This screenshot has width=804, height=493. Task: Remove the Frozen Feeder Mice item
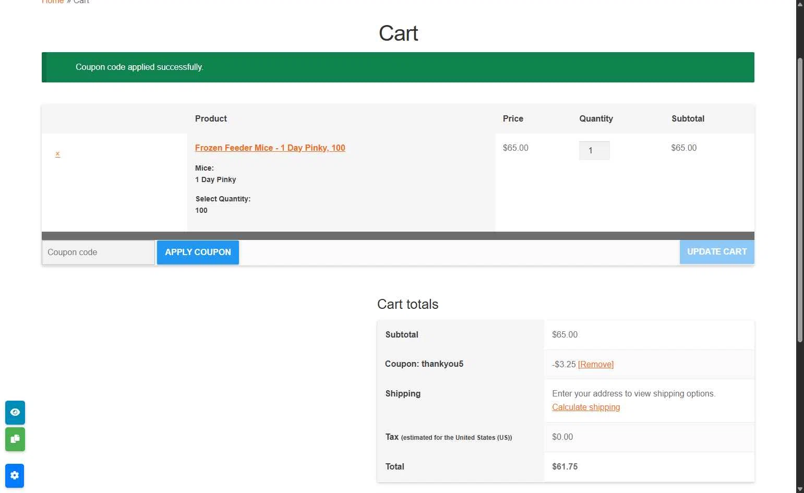point(57,154)
